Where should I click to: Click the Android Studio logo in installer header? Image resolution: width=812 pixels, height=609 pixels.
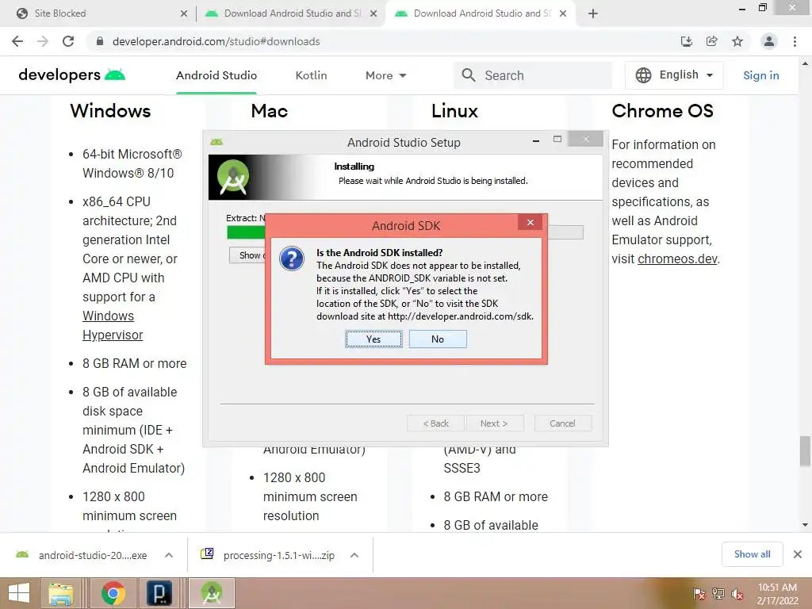(233, 177)
